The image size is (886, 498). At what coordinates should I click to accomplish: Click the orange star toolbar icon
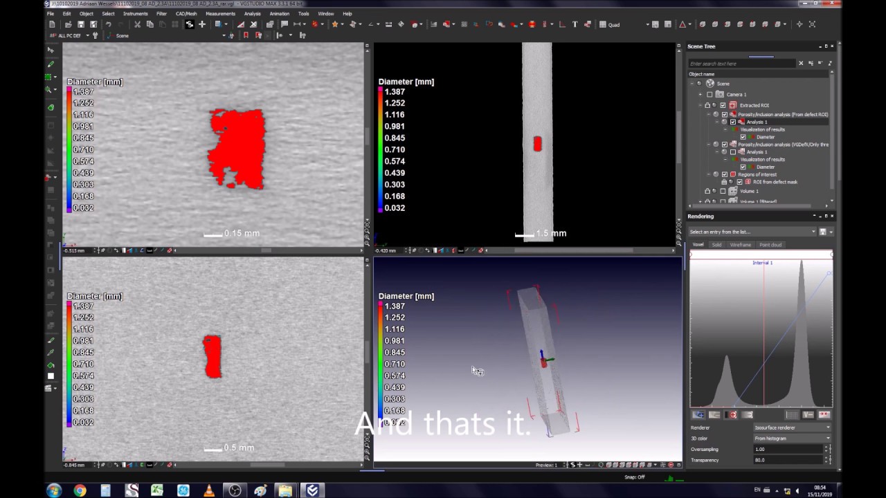335,24
